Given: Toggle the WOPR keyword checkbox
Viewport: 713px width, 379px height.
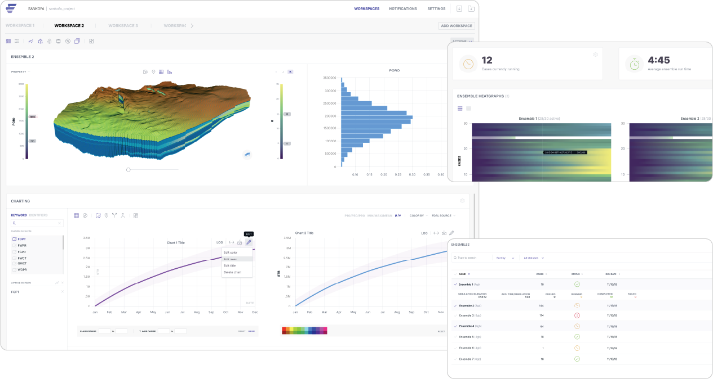Looking at the screenshot, I should (15, 269).
